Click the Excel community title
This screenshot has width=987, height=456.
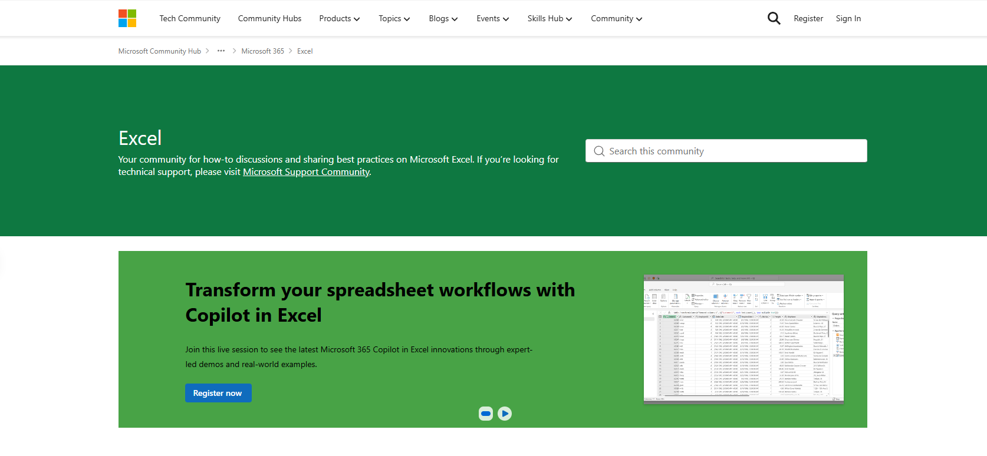click(140, 138)
